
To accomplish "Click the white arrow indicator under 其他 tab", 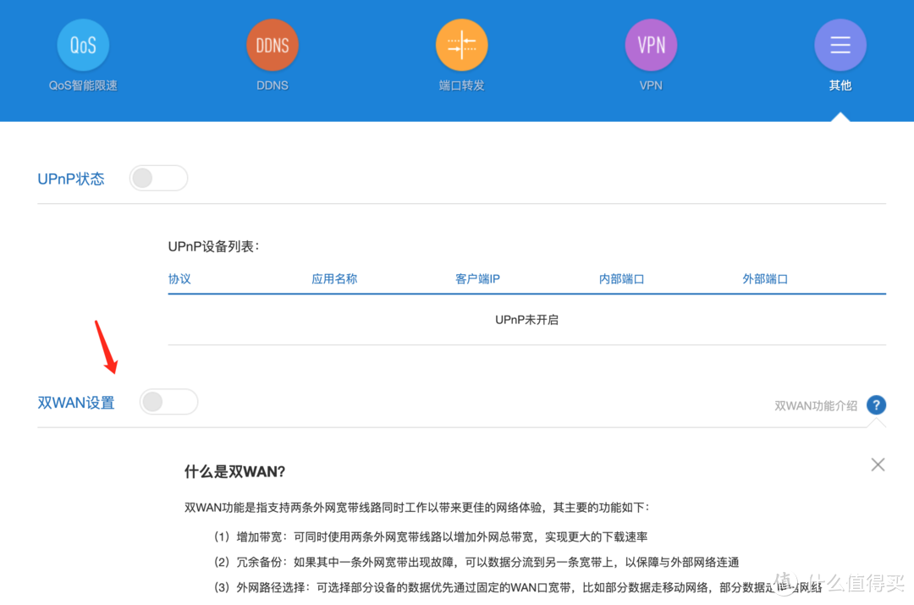I will click(840, 117).
